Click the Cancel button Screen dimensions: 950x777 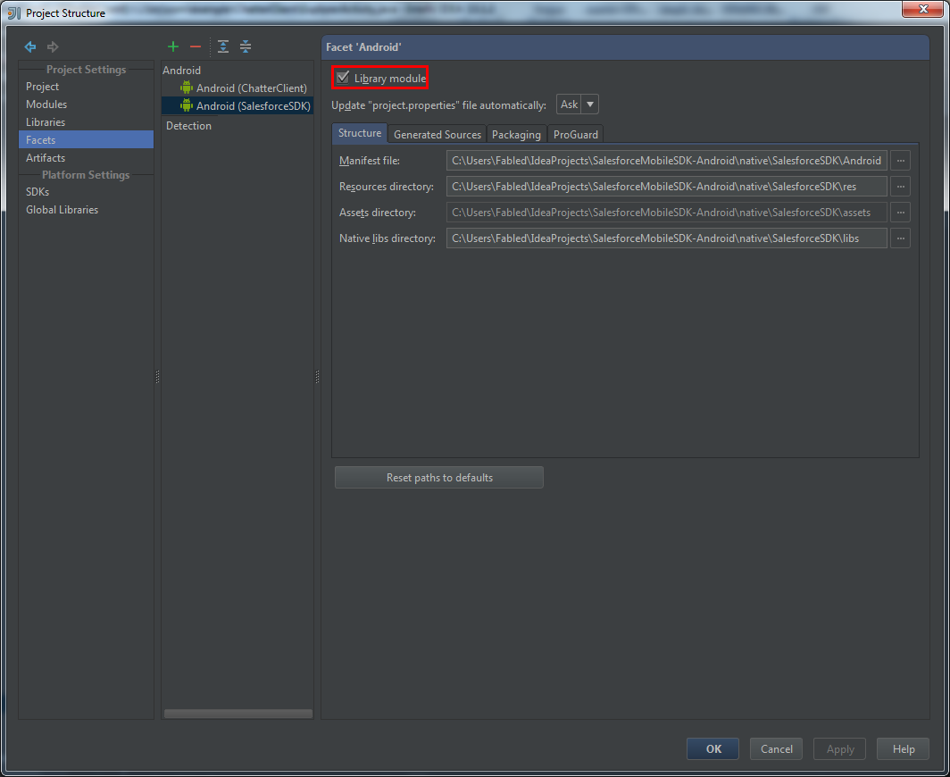click(776, 749)
